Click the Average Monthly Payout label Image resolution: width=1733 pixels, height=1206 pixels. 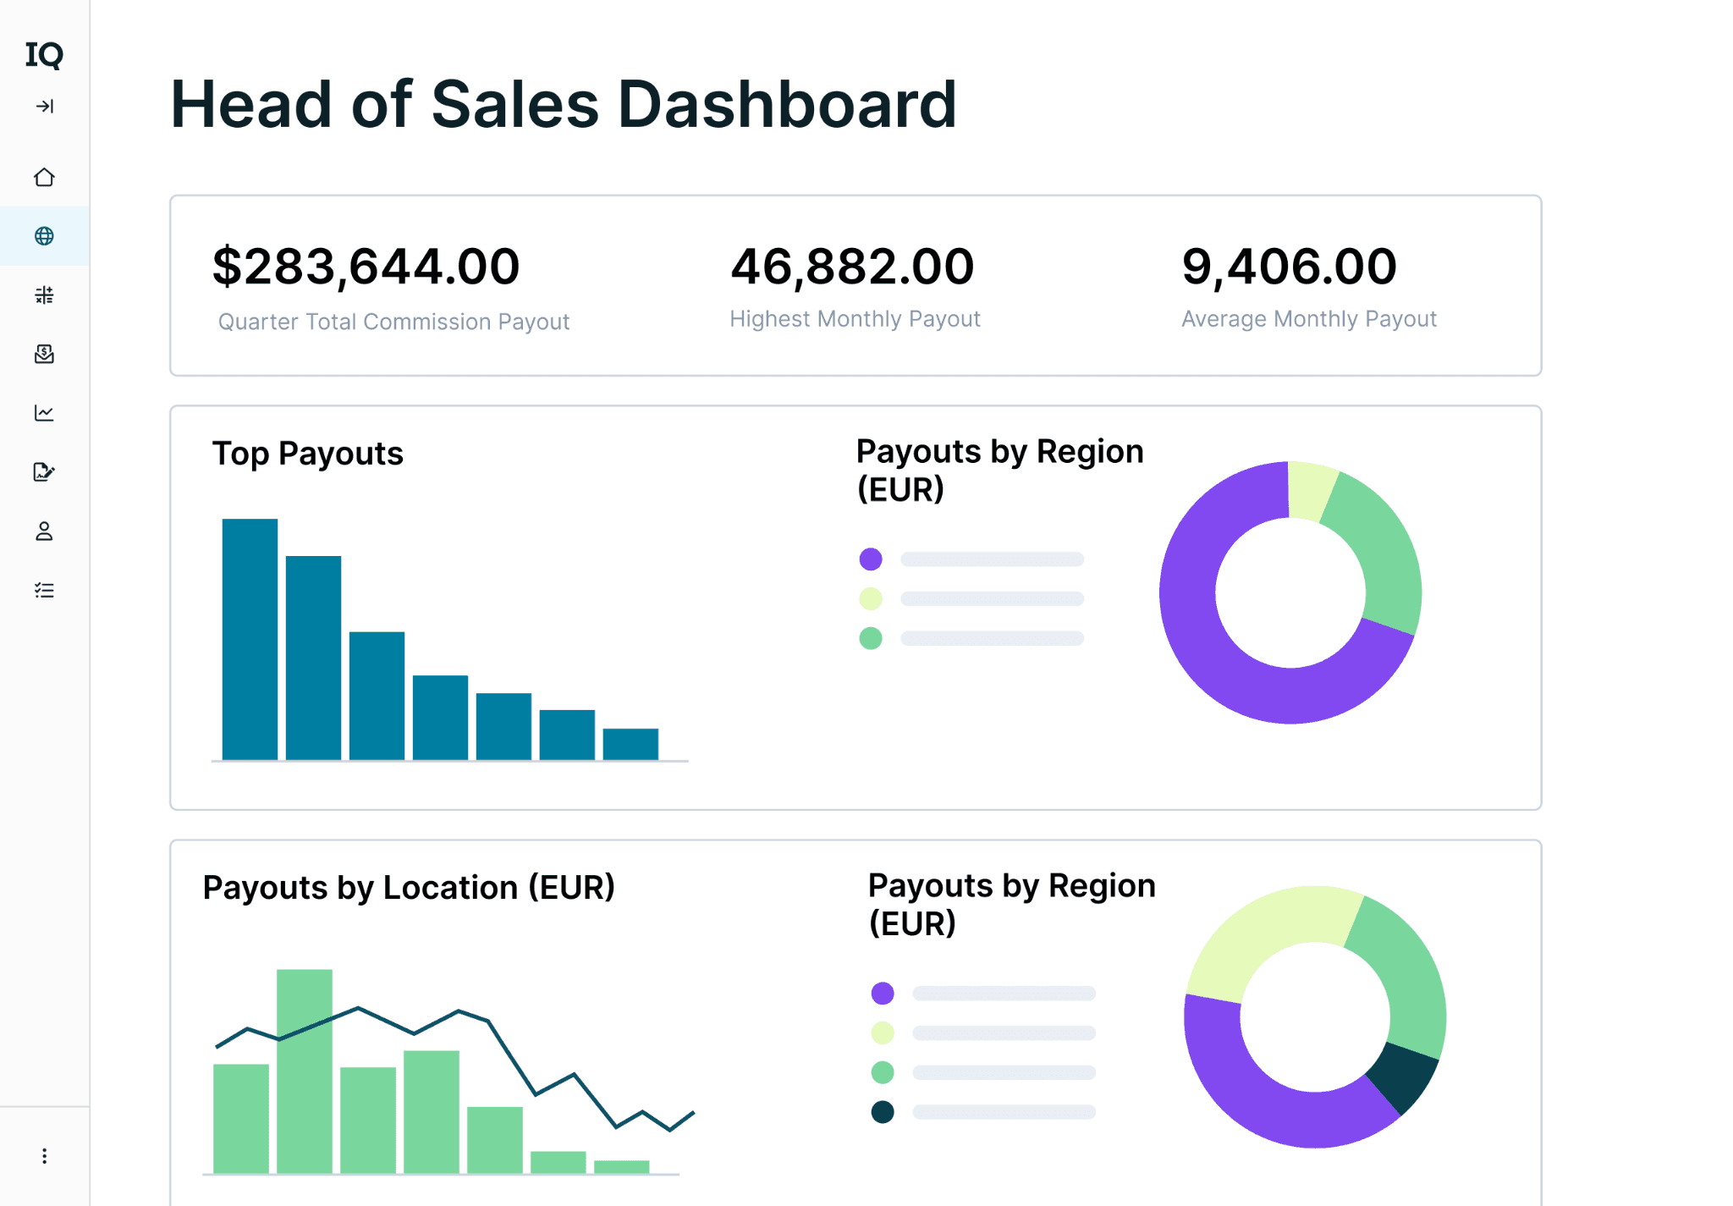pyautogui.click(x=1309, y=319)
